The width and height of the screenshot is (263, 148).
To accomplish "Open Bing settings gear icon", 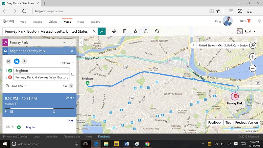I will [x=259, y=21].
